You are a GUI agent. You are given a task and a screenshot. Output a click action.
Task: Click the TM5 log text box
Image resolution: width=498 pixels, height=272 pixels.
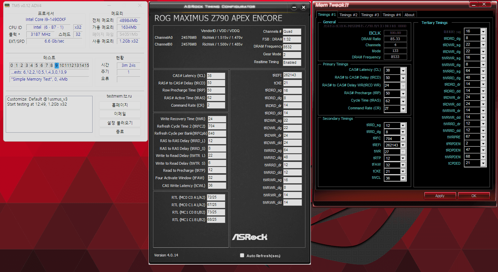[49, 114]
